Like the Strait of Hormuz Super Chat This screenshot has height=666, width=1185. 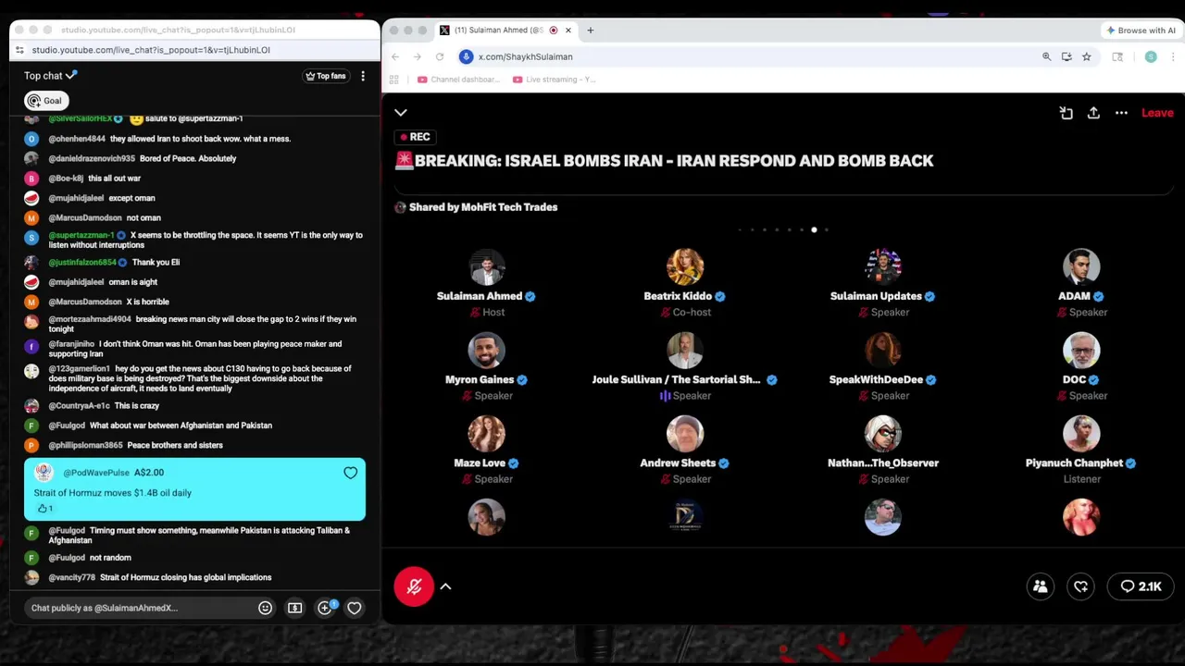(x=44, y=509)
